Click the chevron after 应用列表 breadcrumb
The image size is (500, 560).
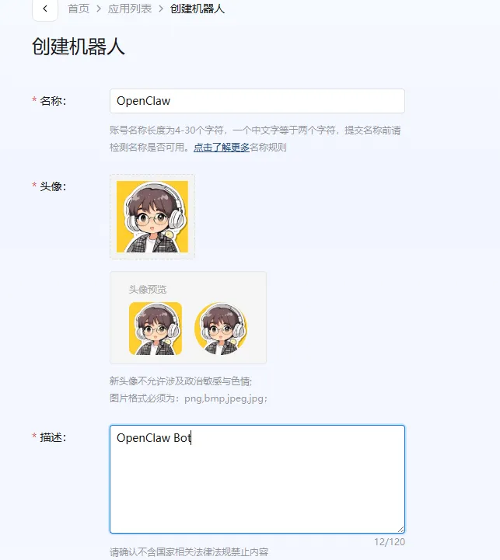pos(161,9)
